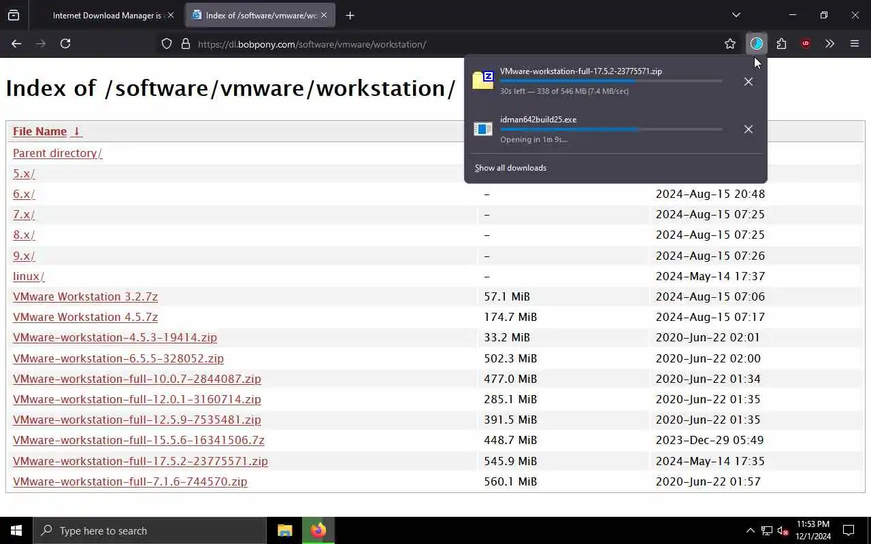Select the Index of /software/vmware tab

tap(259, 15)
